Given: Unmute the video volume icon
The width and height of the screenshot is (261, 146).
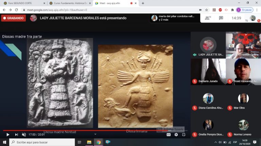Looking at the screenshot, I should (24, 134).
